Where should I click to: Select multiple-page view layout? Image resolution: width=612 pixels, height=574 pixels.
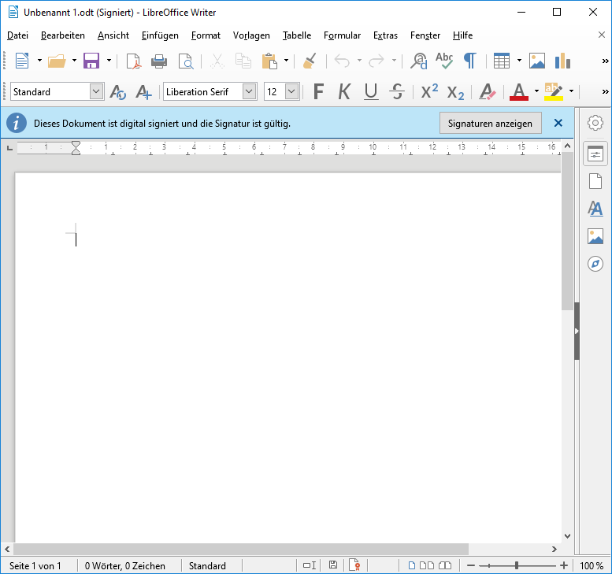tap(427, 565)
